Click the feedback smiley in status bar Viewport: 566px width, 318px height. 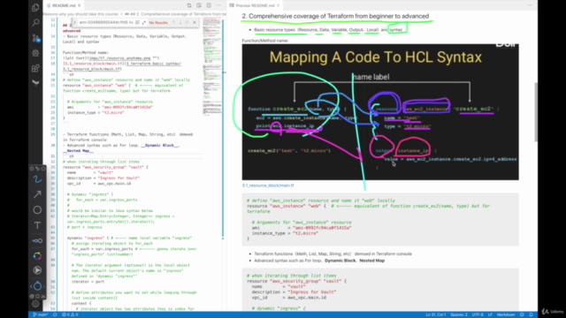[522, 314]
